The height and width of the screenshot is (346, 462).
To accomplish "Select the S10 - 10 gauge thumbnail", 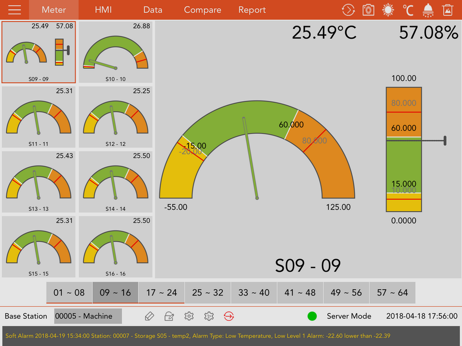I will tap(115, 52).
